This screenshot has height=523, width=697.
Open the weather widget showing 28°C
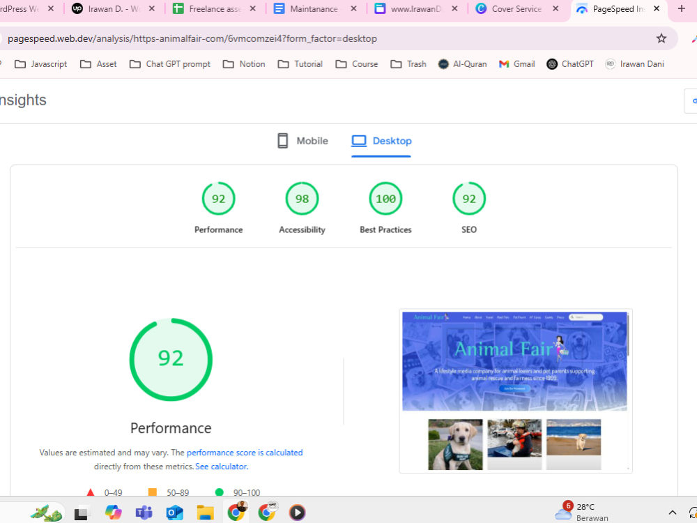click(581, 512)
